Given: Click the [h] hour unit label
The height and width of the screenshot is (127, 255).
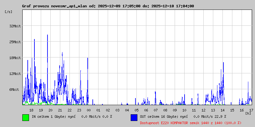Looking at the screenshot, I should click(x=248, y=113).
